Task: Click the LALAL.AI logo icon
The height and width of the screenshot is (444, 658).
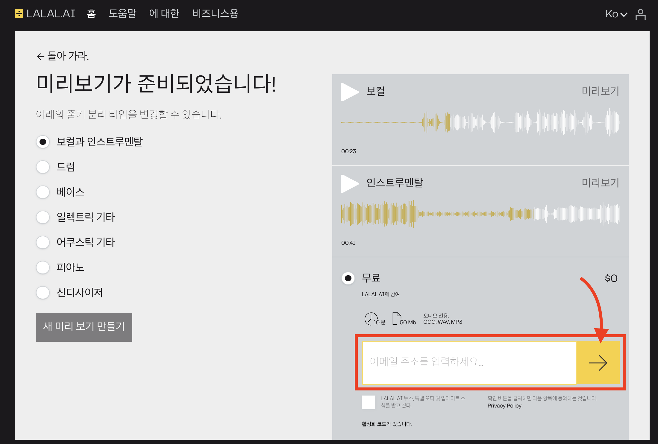Action: coord(19,13)
